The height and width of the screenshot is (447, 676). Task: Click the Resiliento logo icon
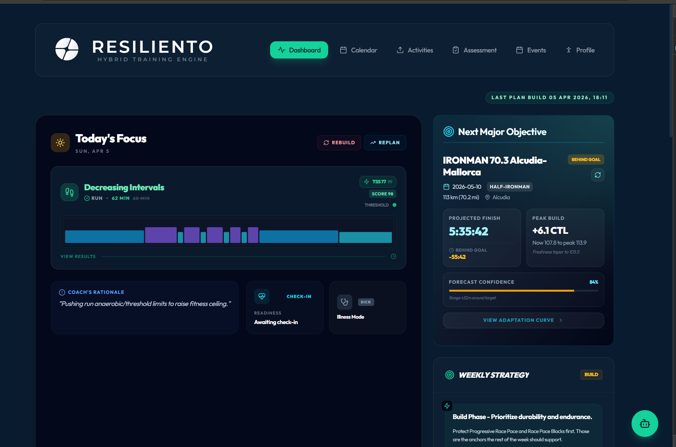[67, 49]
